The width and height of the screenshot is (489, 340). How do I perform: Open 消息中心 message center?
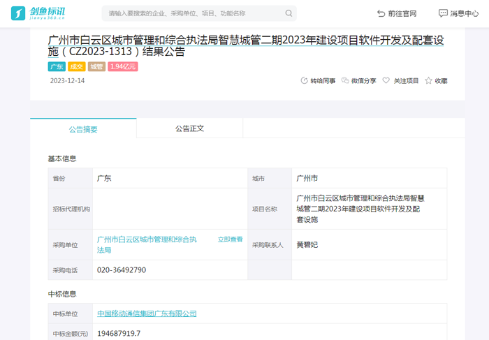pos(464,13)
